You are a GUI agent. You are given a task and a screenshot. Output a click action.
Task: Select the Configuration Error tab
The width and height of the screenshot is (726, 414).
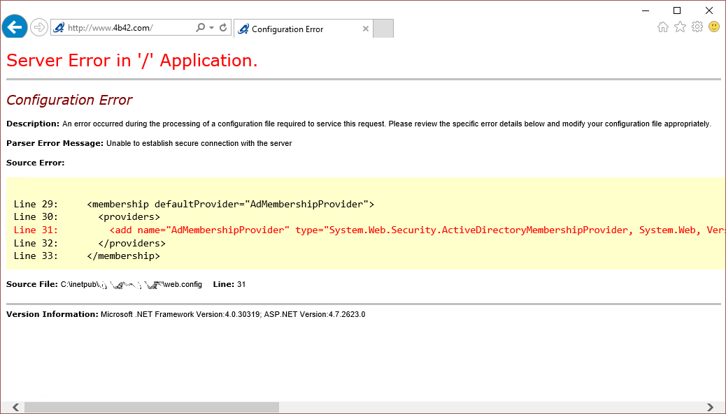pos(304,29)
